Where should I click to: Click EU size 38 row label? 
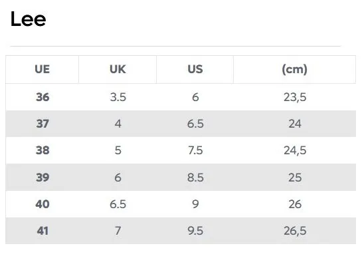(43, 150)
